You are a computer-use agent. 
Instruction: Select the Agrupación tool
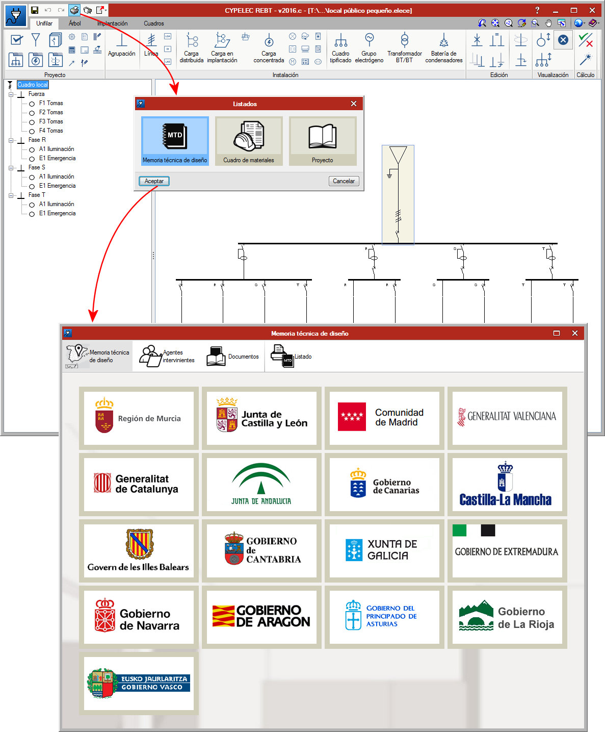[x=121, y=45]
